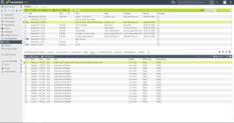Check the Complete box for Walk the dog
Image resolution: width=234 pixels, height=123 pixels.
pos(158,39)
